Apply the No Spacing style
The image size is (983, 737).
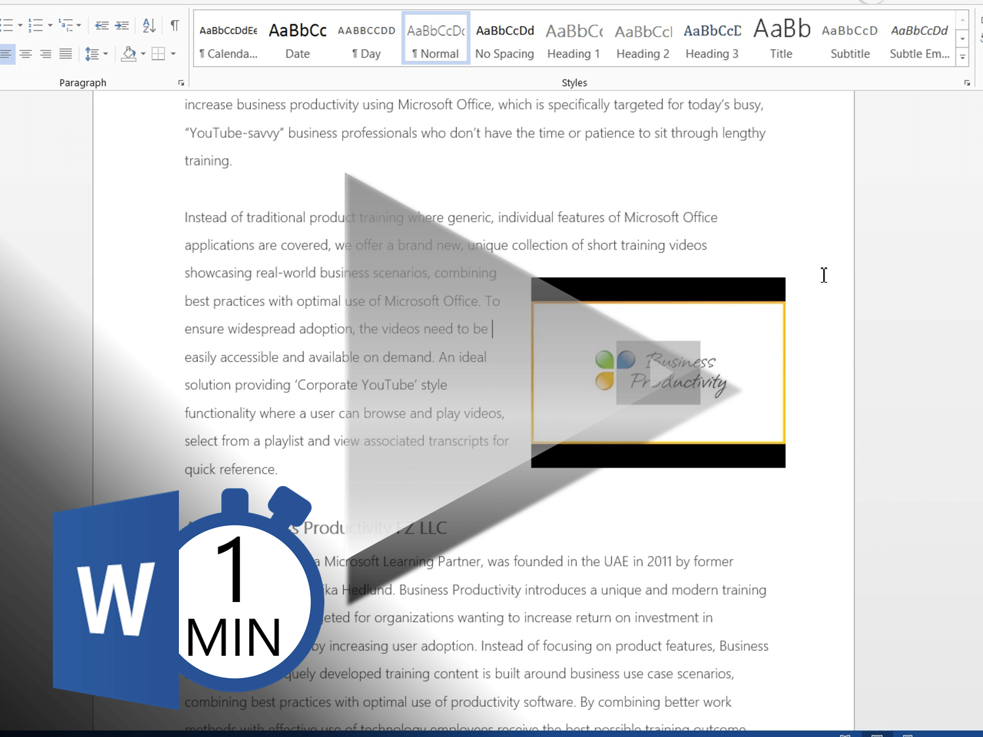click(505, 39)
